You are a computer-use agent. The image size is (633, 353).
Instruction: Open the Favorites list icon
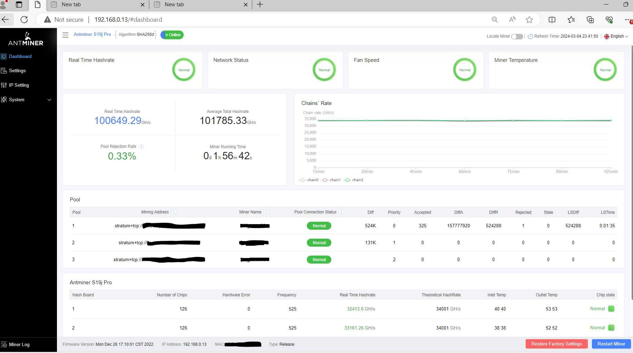pos(571,20)
